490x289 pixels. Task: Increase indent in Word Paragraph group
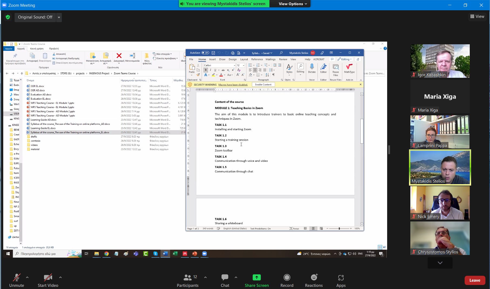pyautogui.click(x=280, y=65)
